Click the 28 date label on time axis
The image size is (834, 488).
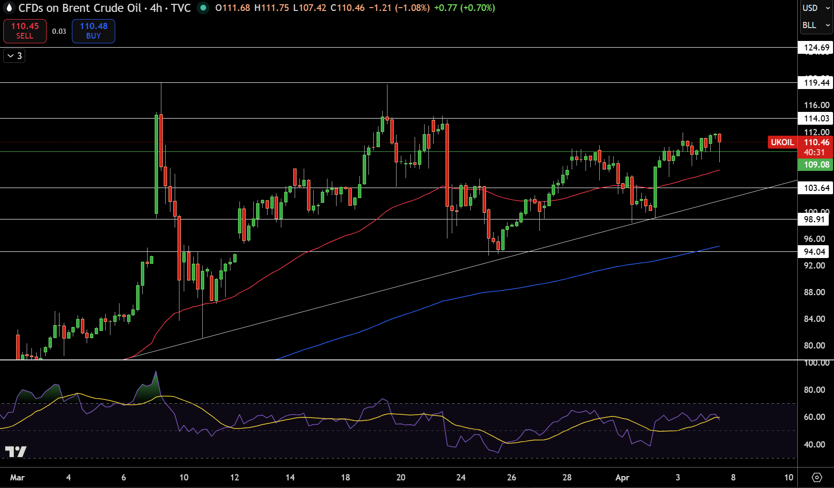[x=567, y=478]
